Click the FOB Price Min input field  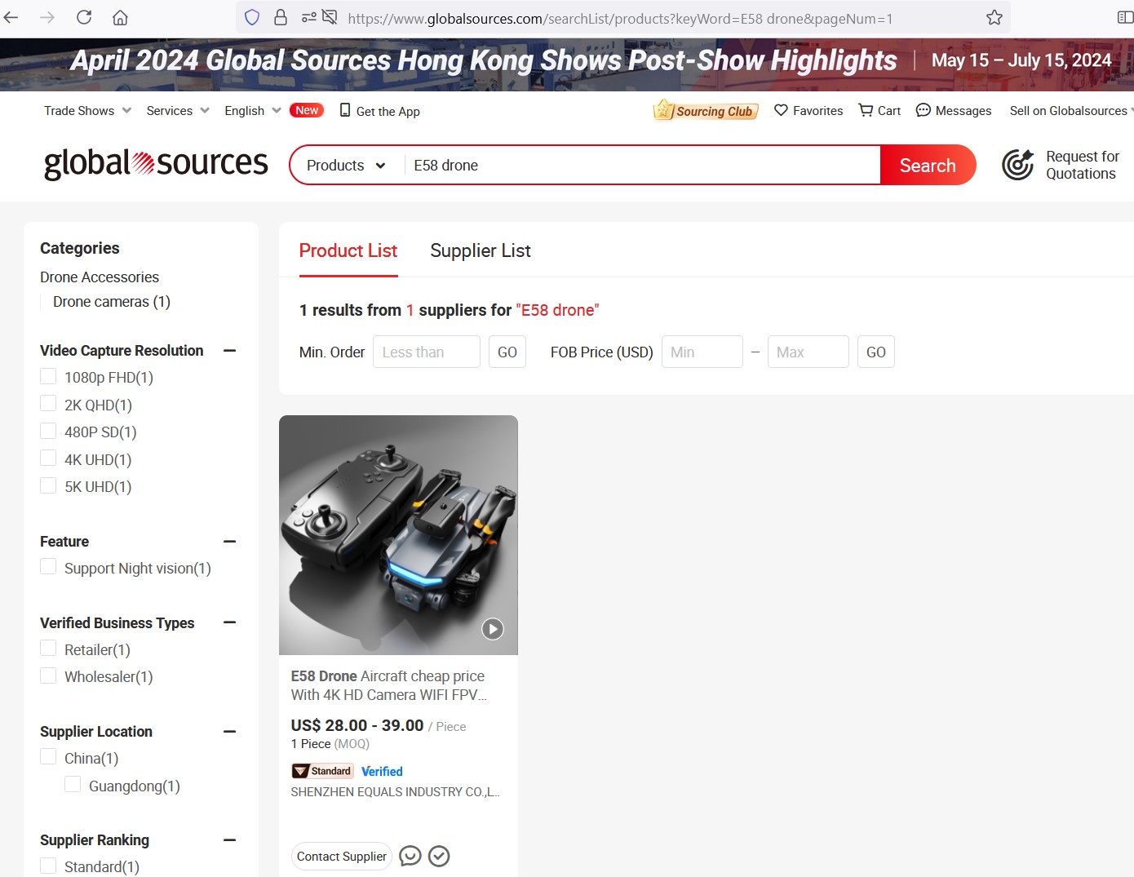click(x=702, y=352)
